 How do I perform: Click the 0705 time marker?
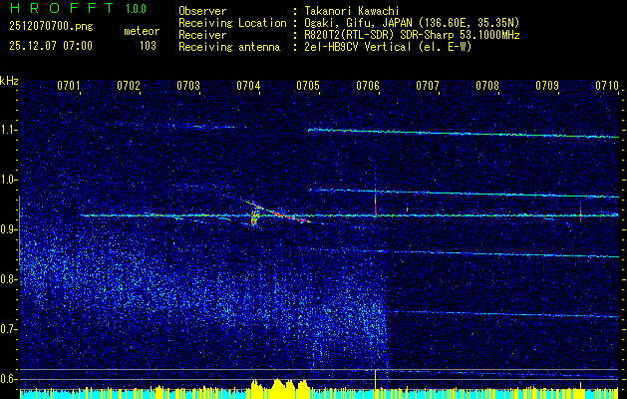(307, 85)
